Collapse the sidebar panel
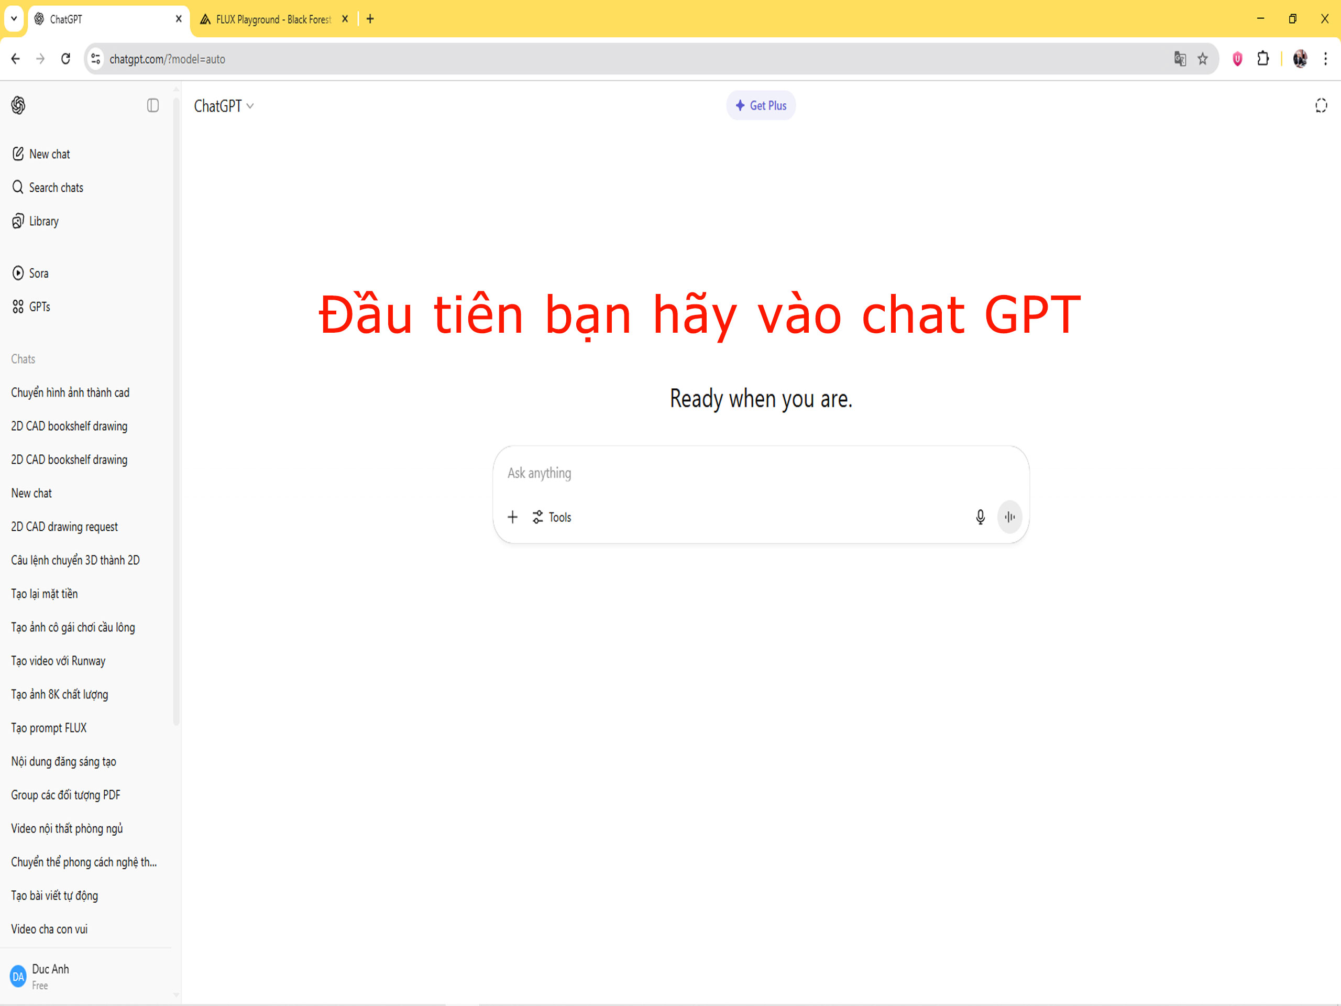 point(153,105)
